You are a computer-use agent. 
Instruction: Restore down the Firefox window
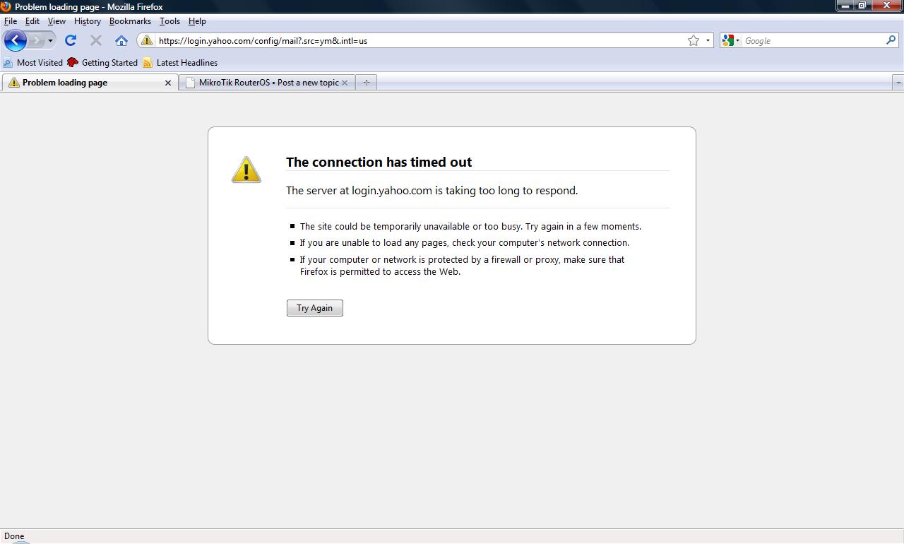coord(862,5)
